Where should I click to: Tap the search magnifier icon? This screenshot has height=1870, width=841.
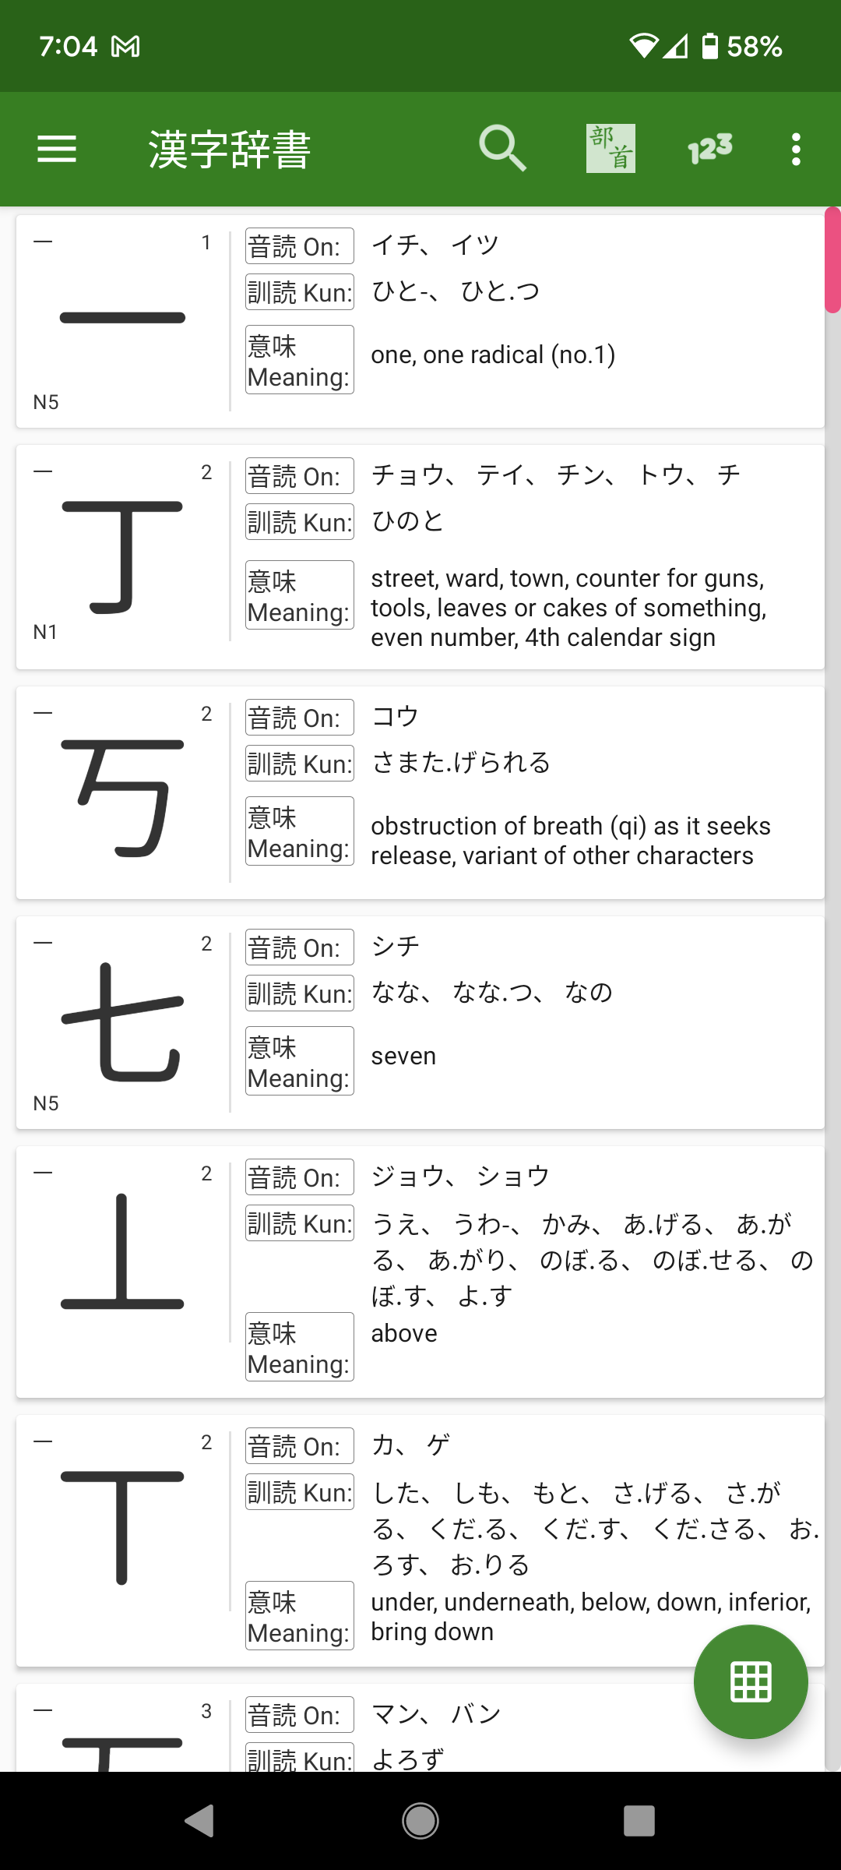pos(503,148)
